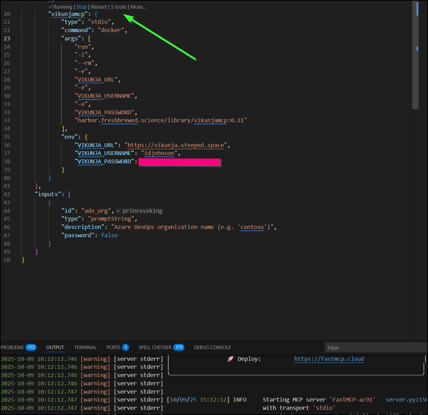Image resolution: width=428 pixels, height=415 pixels.
Task: Click line number 23 in the gutter
Action: (7, 39)
